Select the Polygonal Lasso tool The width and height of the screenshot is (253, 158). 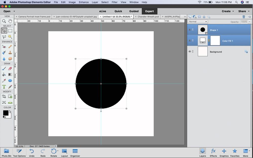coord(4,37)
